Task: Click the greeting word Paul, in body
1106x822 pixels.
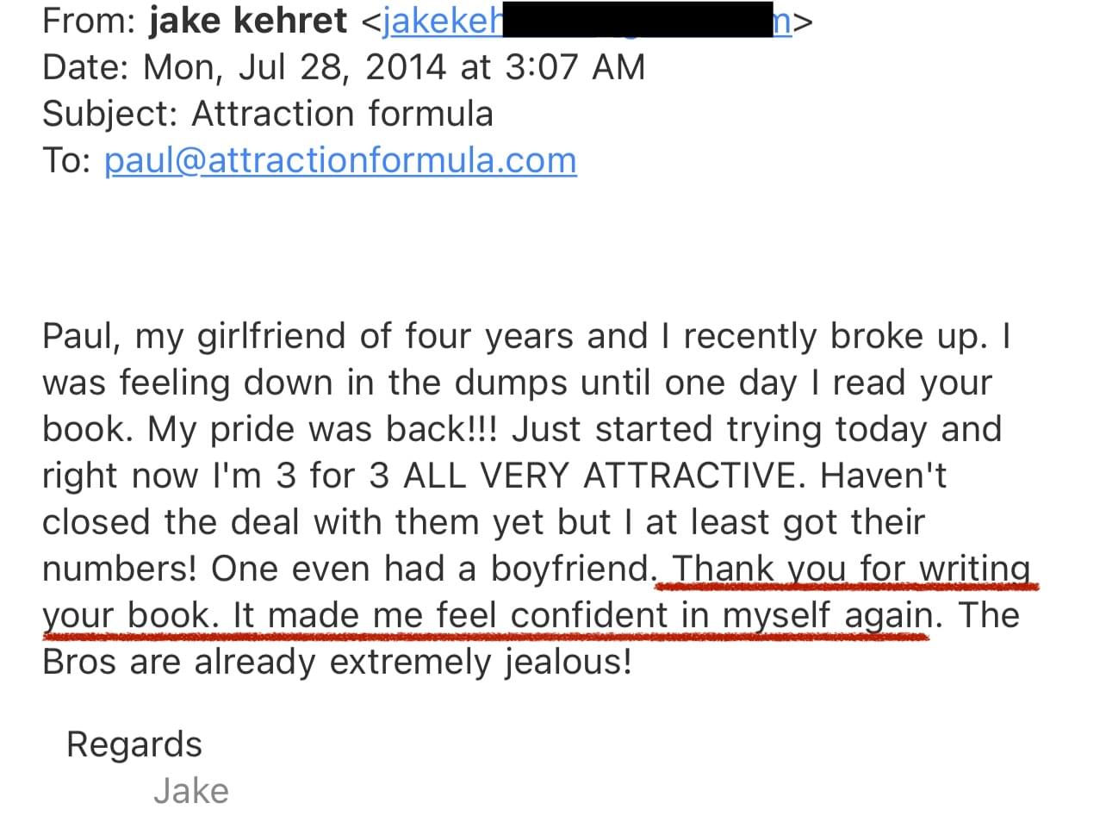Action: (x=83, y=336)
